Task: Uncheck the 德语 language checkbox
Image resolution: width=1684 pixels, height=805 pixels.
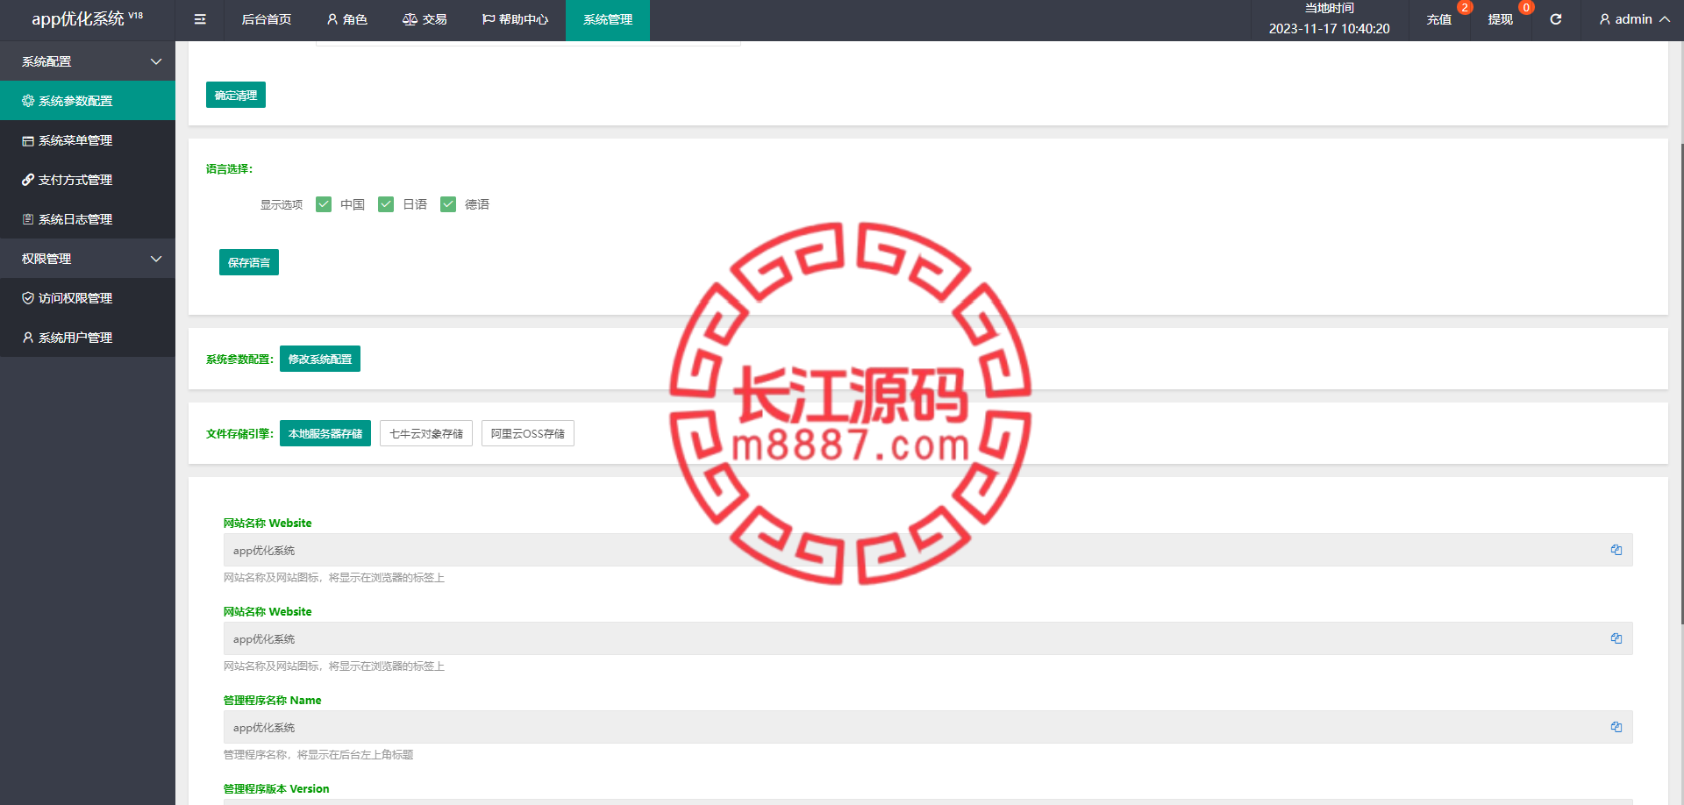Action: [448, 204]
